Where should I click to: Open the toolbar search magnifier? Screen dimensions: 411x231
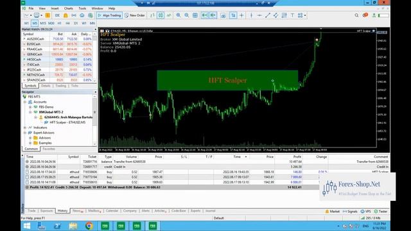[x=356, y=15]
